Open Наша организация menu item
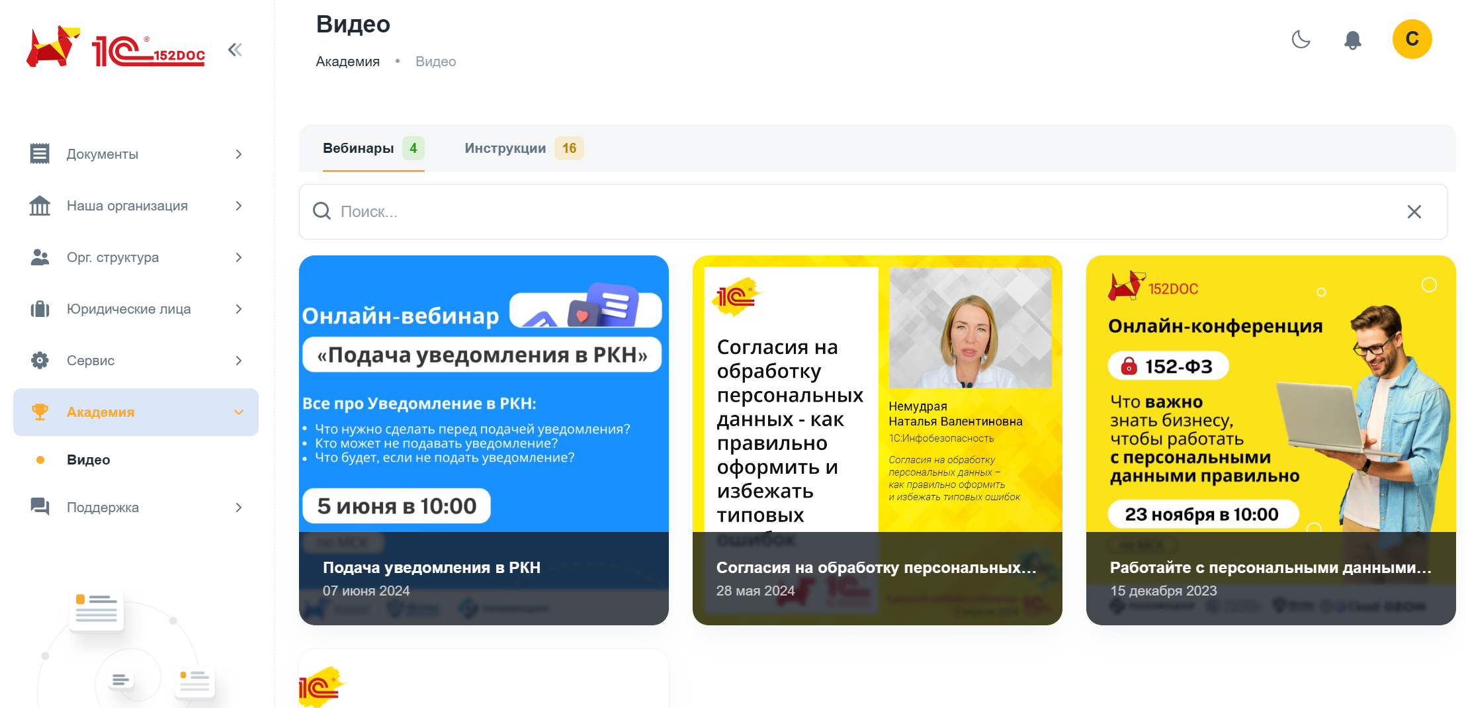Screen dimensions: 1466x708 pyautogui.click(x=136, y=206)
